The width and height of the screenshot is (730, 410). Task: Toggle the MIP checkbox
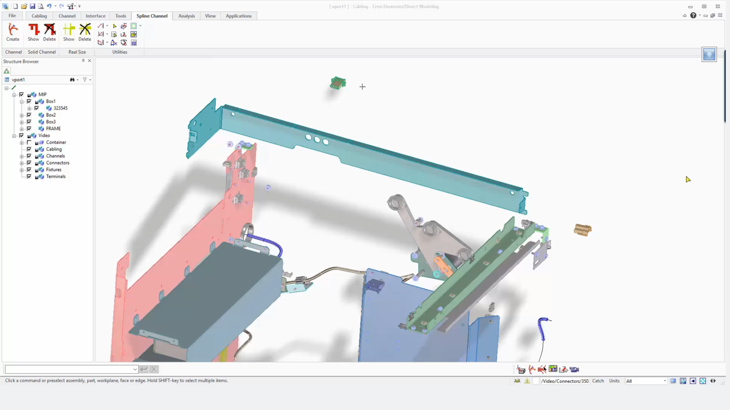click(x=21, y=95)
